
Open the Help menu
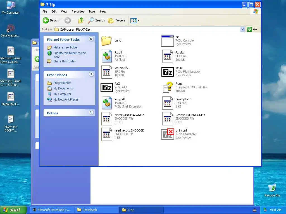[x=103, y=11]
